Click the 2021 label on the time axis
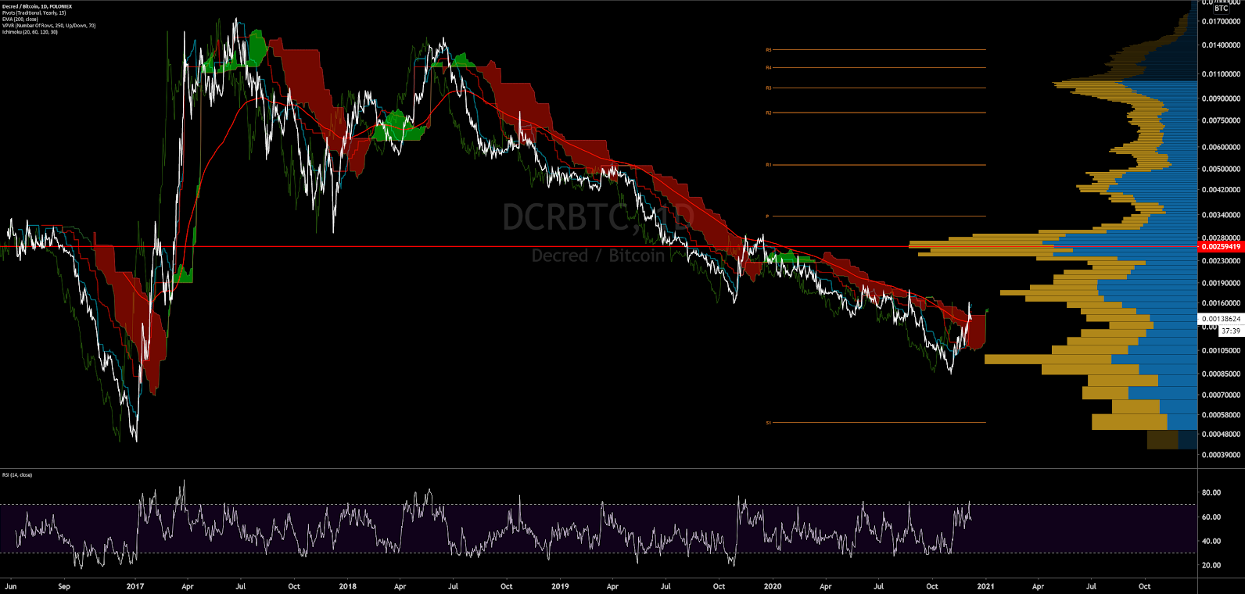The image size is (1245, 594). [985, 586]
